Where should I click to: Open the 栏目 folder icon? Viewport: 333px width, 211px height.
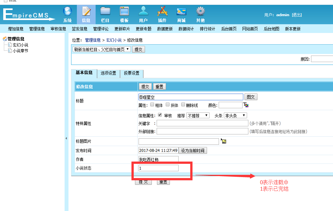coord(105,12)
